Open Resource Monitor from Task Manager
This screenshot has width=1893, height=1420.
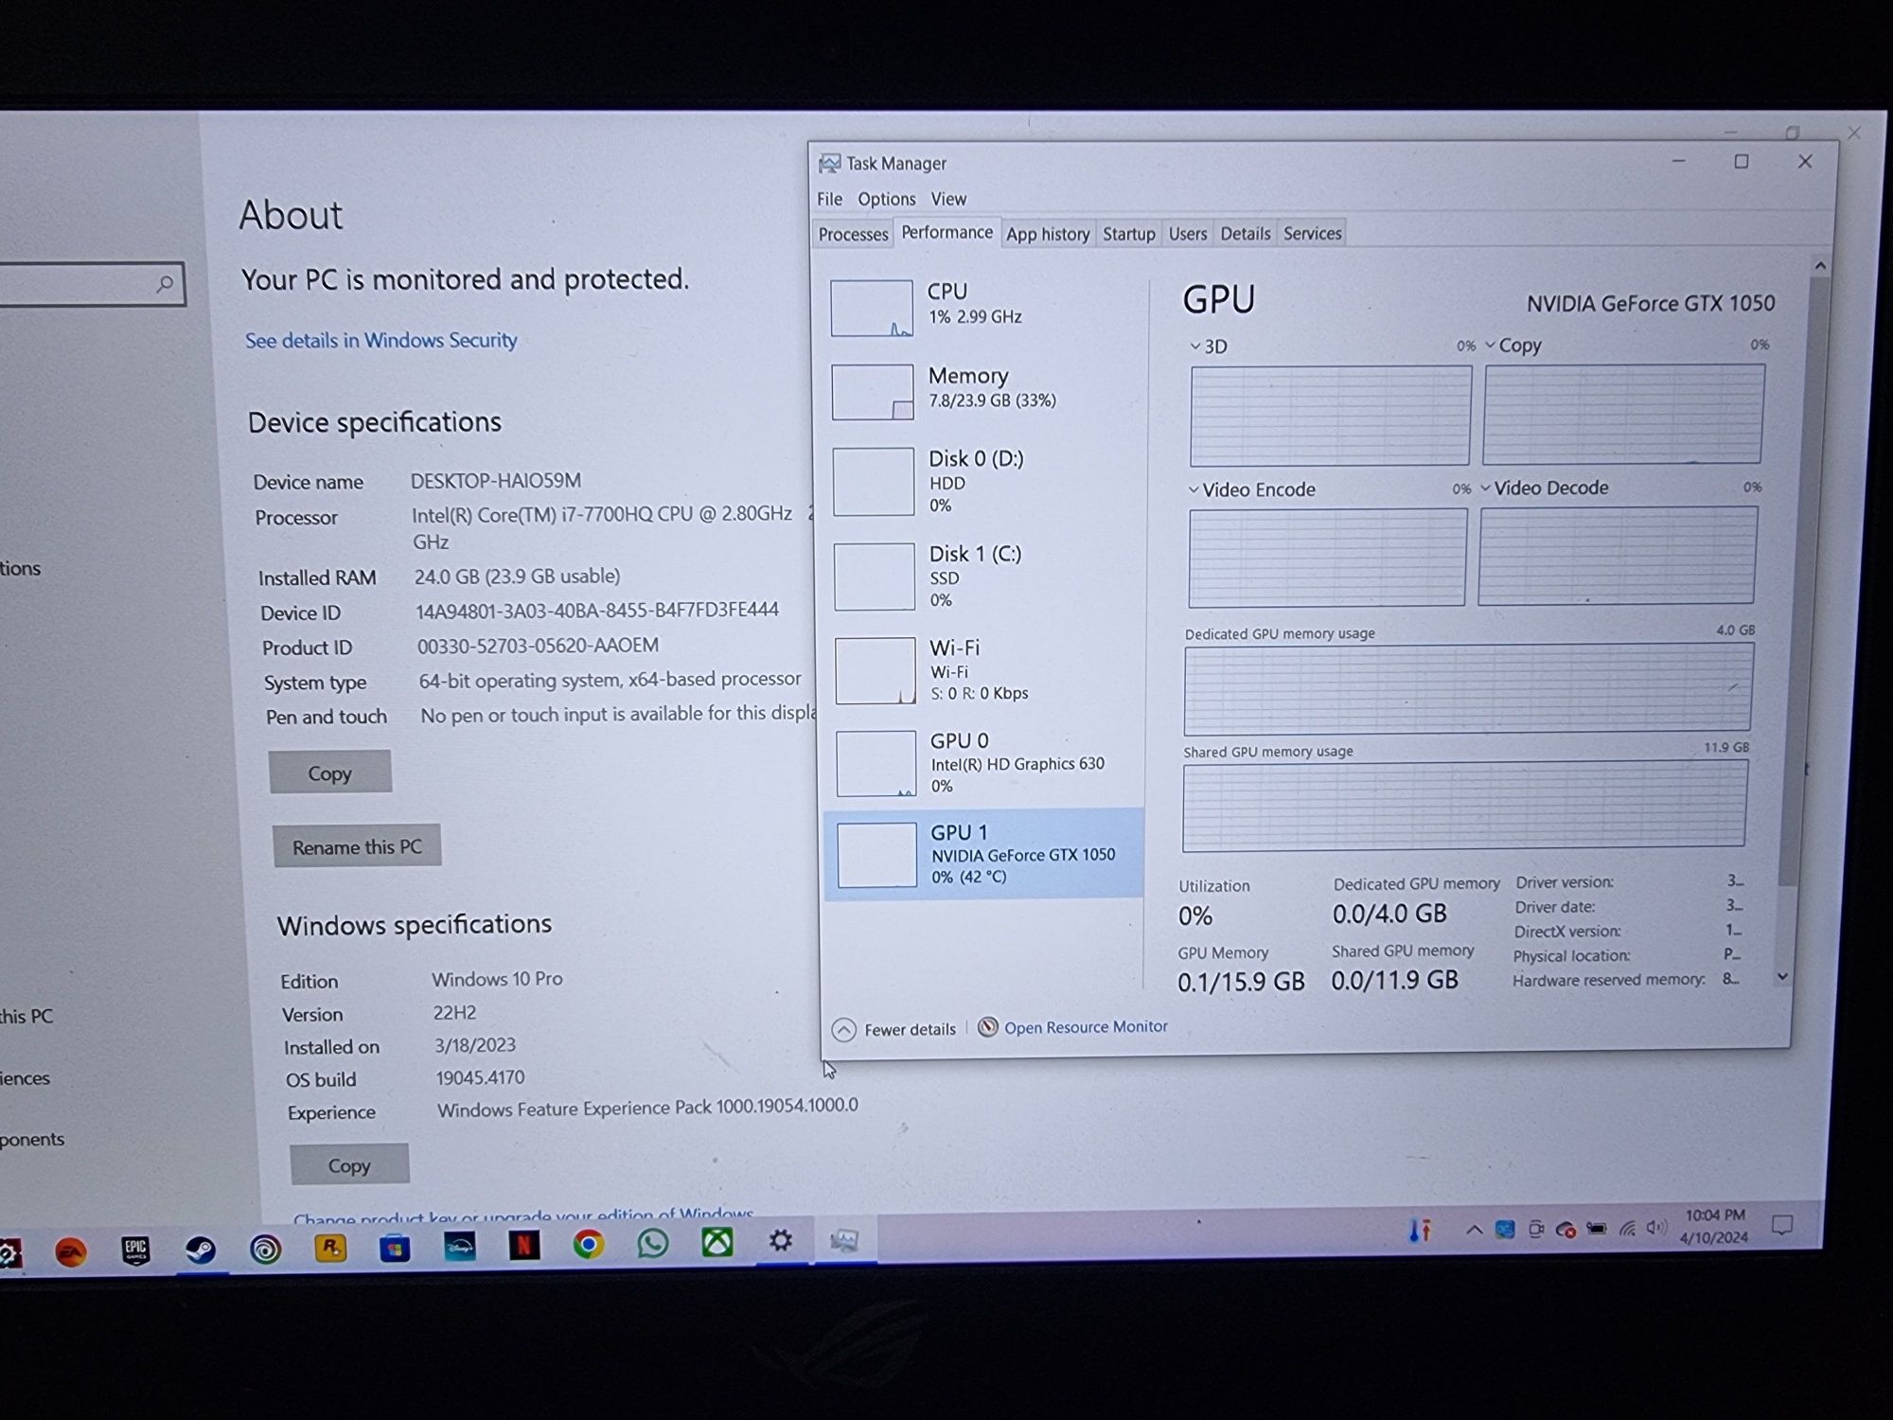(x=1084, y=1028)
